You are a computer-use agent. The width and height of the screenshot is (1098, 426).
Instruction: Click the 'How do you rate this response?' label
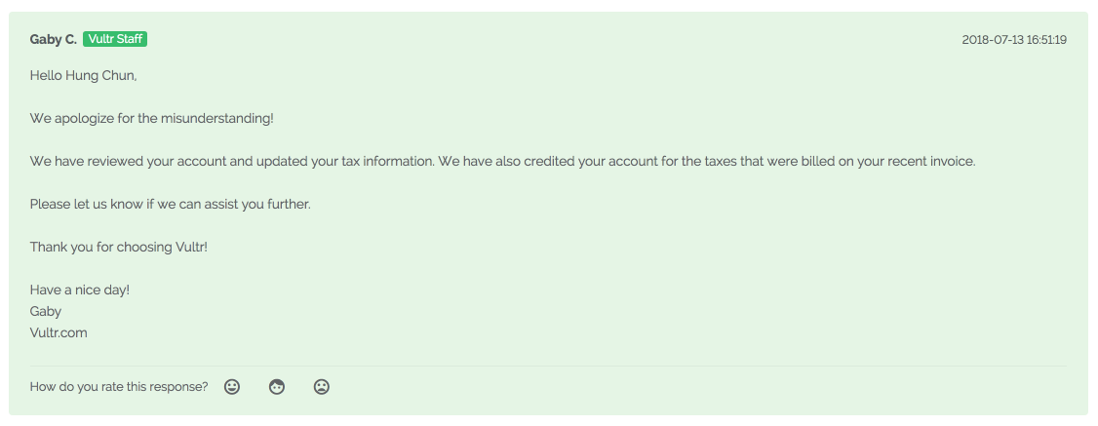[119, 386]
